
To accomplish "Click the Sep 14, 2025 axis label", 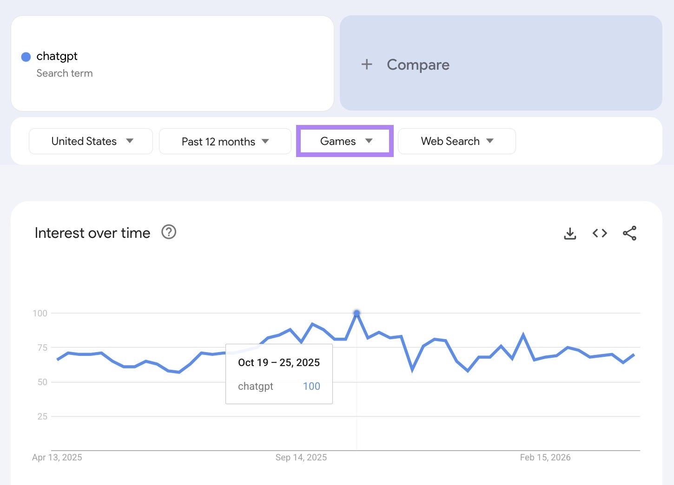I will click(x=301, y=457).
